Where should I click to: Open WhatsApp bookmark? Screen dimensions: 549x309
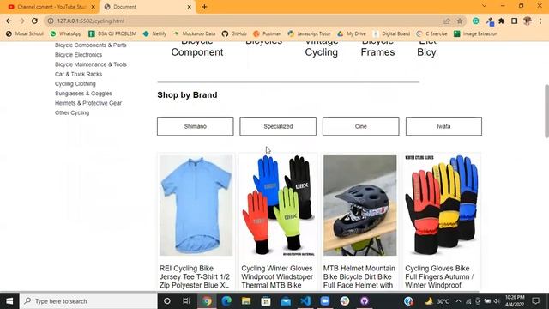tap(66, 33)
